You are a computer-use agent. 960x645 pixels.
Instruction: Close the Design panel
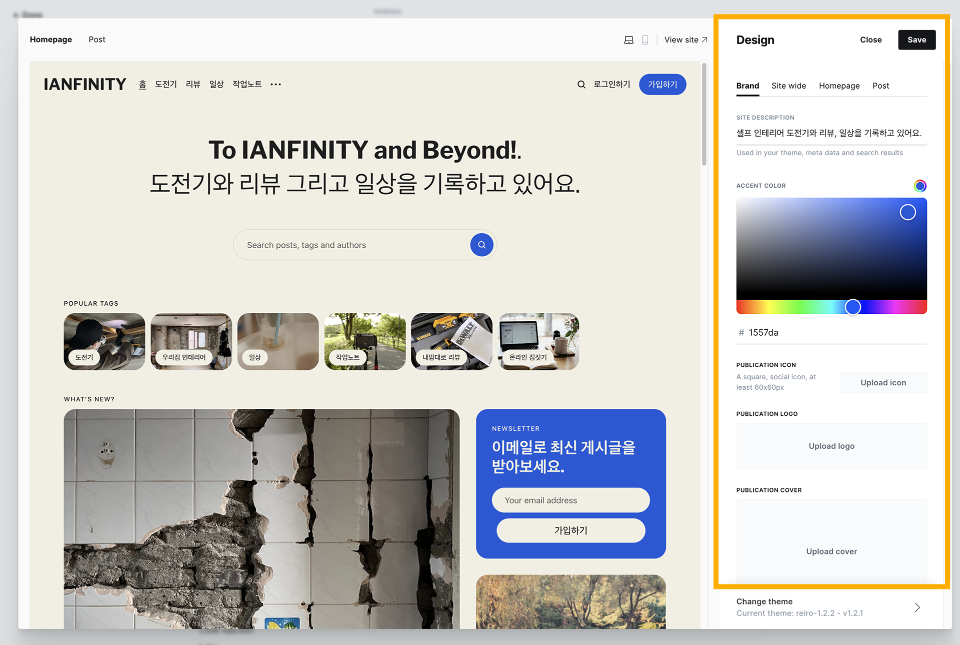[870, 40]
